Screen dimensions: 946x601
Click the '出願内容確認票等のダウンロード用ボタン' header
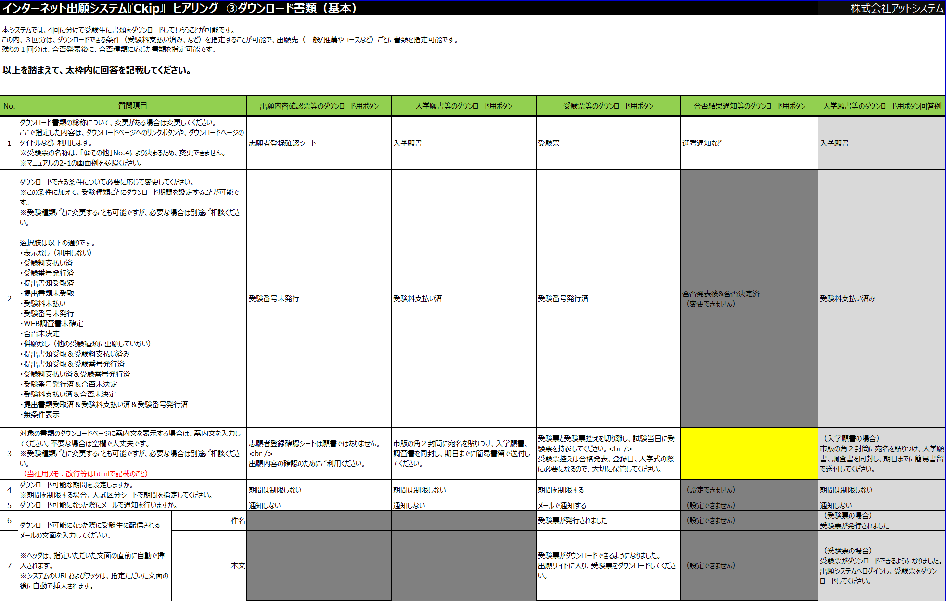pyautogui.click(x=319, y=106)
